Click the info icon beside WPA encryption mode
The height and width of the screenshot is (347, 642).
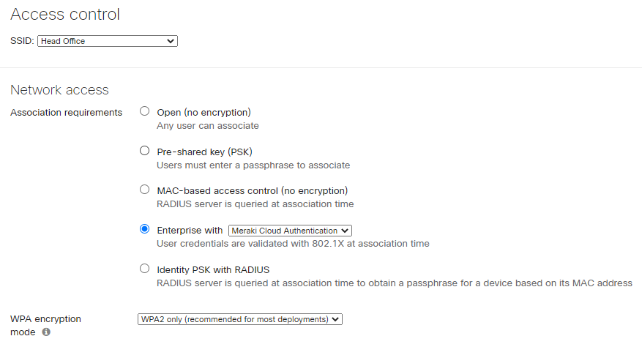(x=46, y=332)
